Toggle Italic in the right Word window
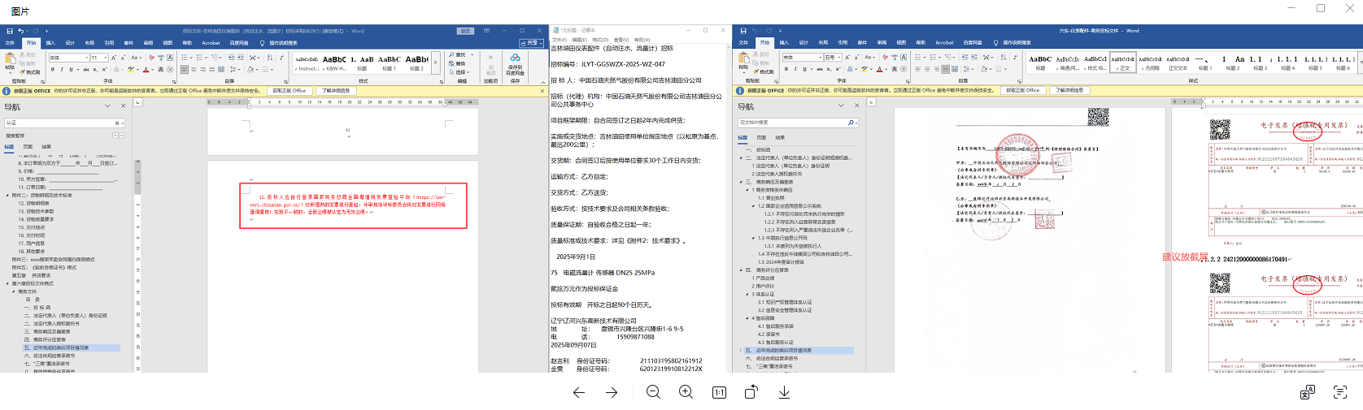This screenshot has height=410, width=1363. [795, 69]
